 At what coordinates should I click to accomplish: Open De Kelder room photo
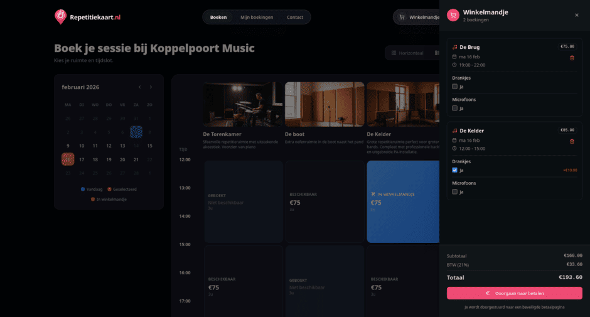coord(403,104)
